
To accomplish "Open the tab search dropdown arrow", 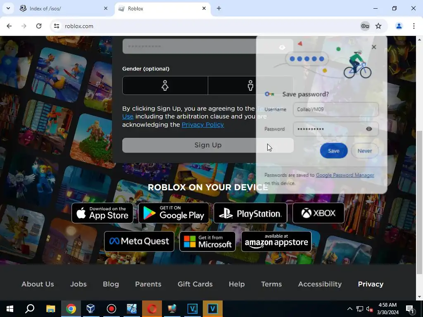I will [8, 8].
